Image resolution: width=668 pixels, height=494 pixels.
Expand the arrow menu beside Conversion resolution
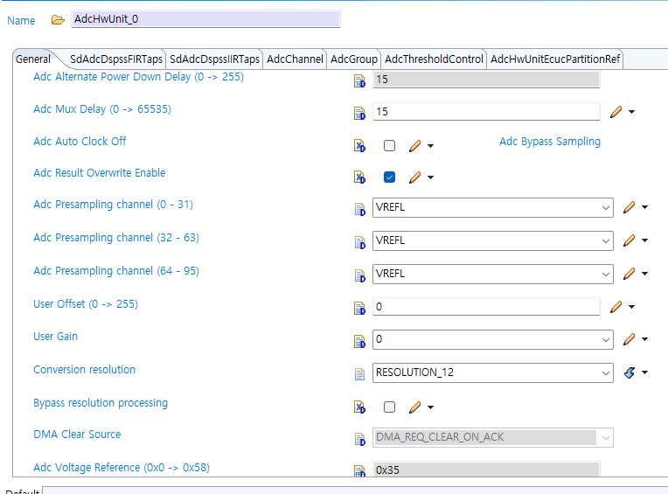click(645, 372)
